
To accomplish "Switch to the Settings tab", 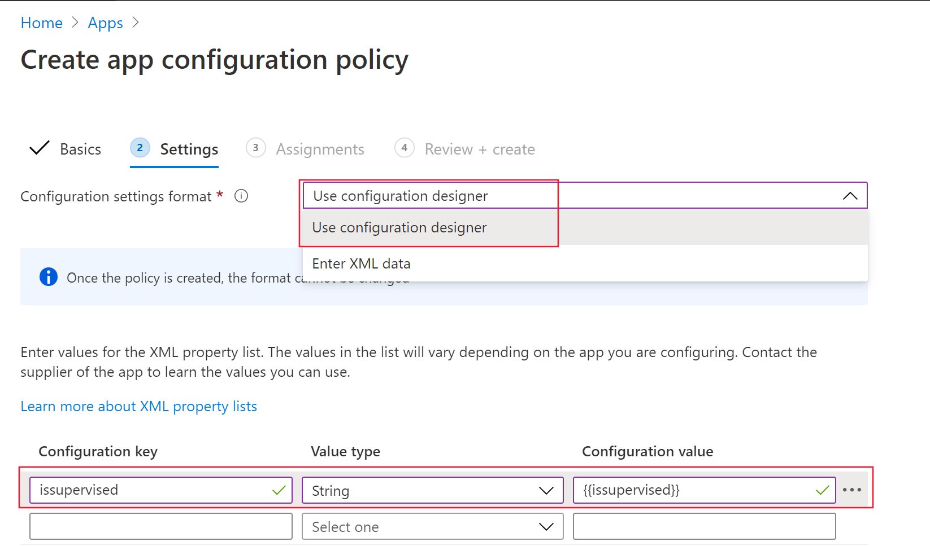I will click(x=189, y=148).
